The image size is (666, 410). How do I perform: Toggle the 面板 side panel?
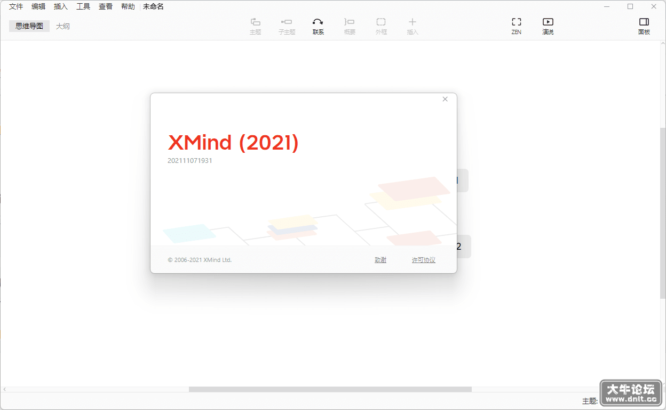644,26
